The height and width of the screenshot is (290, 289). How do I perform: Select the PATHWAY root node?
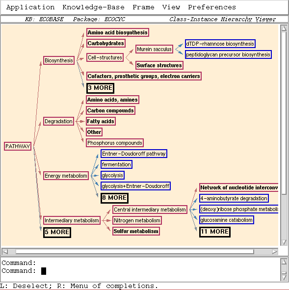18,146
